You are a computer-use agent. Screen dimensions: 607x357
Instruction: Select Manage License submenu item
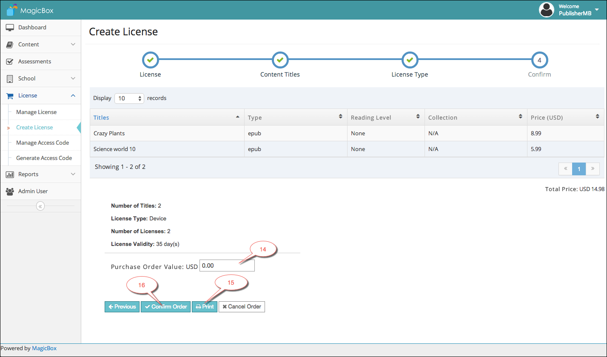(x=36, y=112)
